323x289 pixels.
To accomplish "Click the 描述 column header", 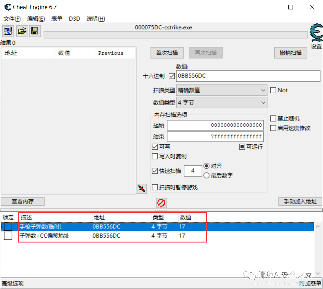I will [26, 217].
